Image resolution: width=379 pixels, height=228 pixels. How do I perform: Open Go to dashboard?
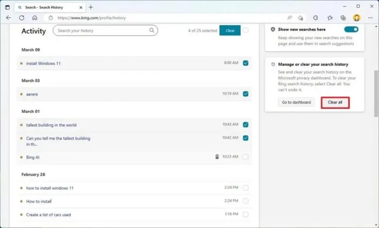[x=297, y=102]
